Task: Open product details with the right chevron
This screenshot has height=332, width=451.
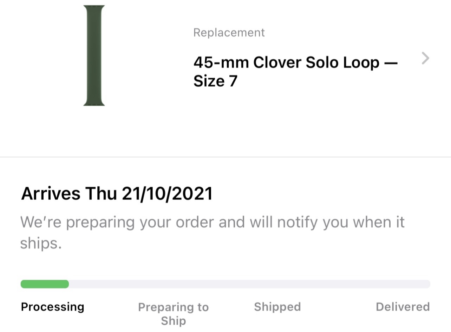Action: [425, 58]
